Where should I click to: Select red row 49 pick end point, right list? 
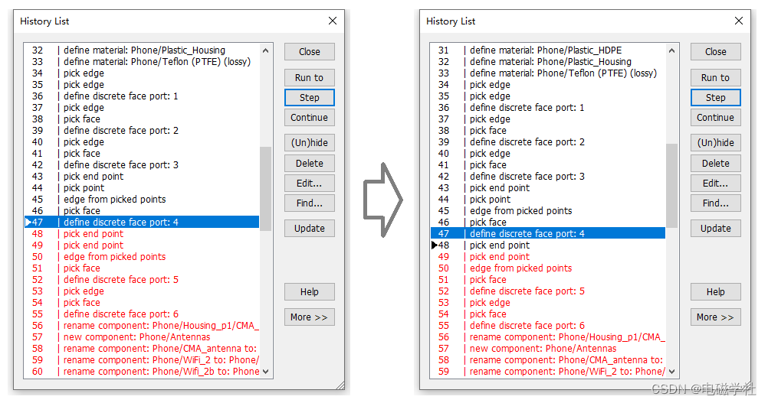(548, 257)
